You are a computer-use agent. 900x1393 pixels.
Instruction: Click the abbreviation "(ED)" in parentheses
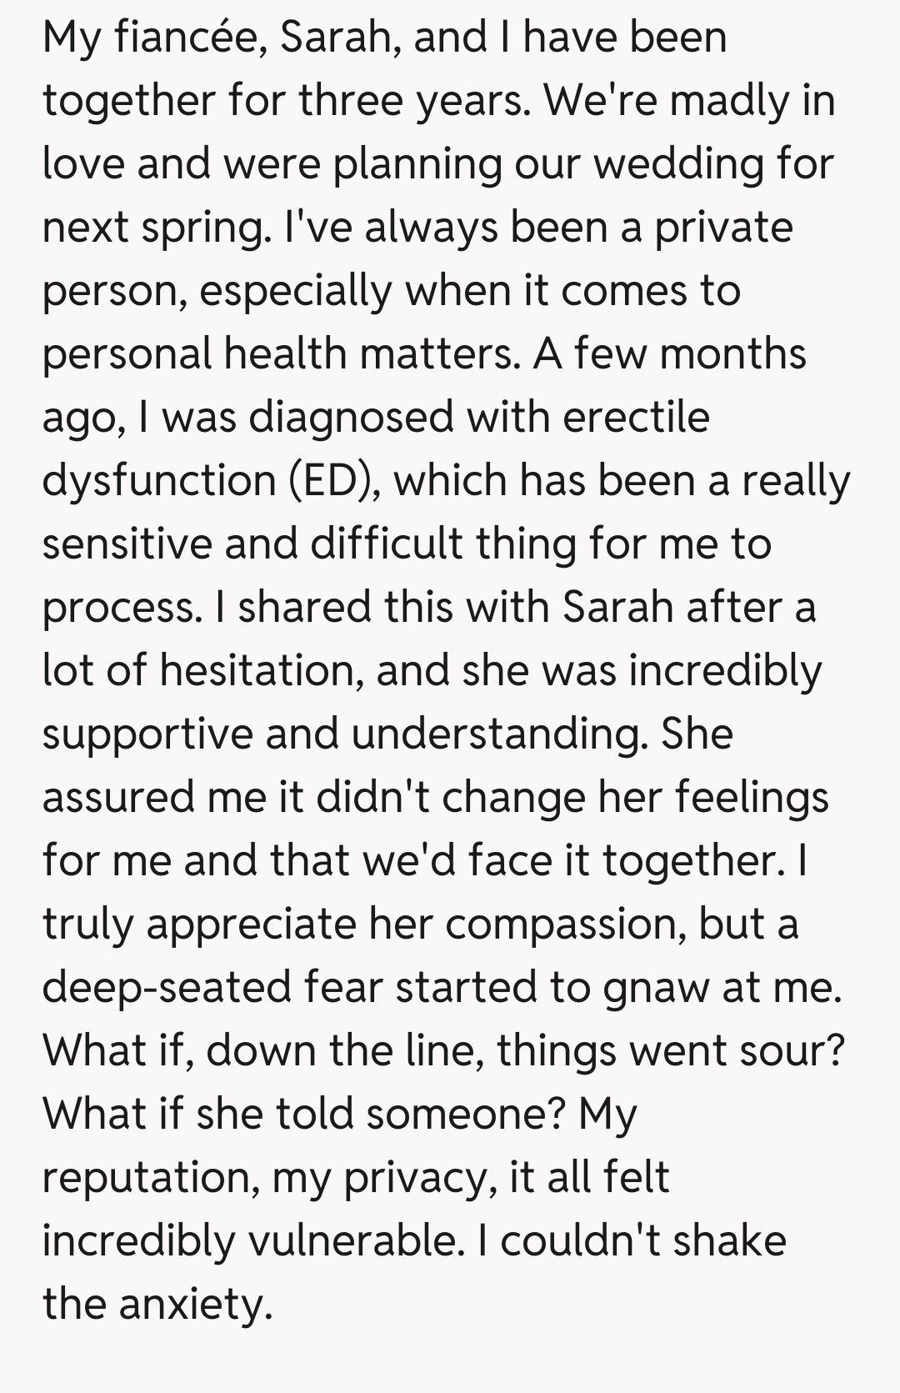pyautogui.click(x=336, y=481)
